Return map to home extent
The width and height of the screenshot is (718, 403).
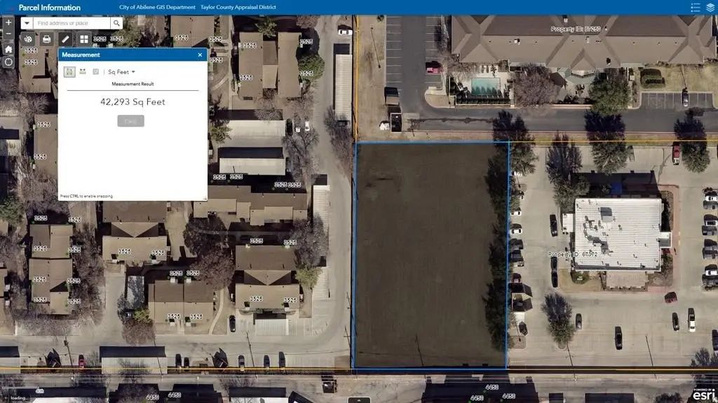point(8,49)
